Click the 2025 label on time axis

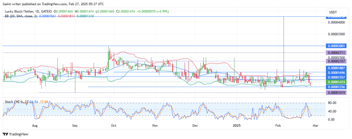coord(236,126)
